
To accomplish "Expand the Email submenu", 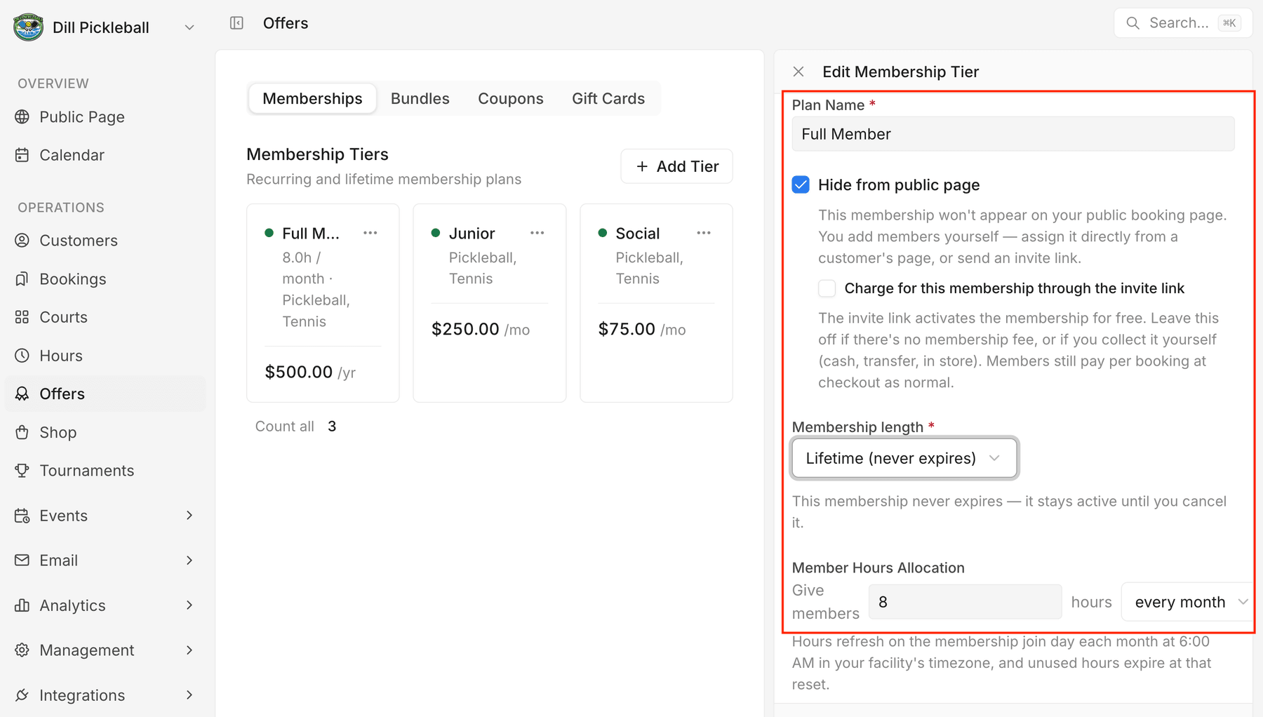I will (189, 561).
